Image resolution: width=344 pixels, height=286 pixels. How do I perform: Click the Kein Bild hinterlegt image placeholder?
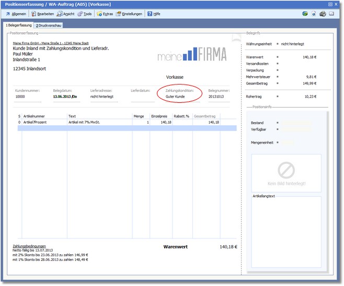click(x=286, y=173)
